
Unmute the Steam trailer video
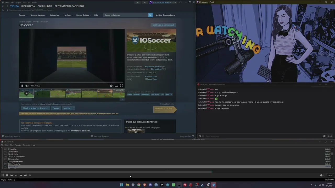(x=27, y=86)
